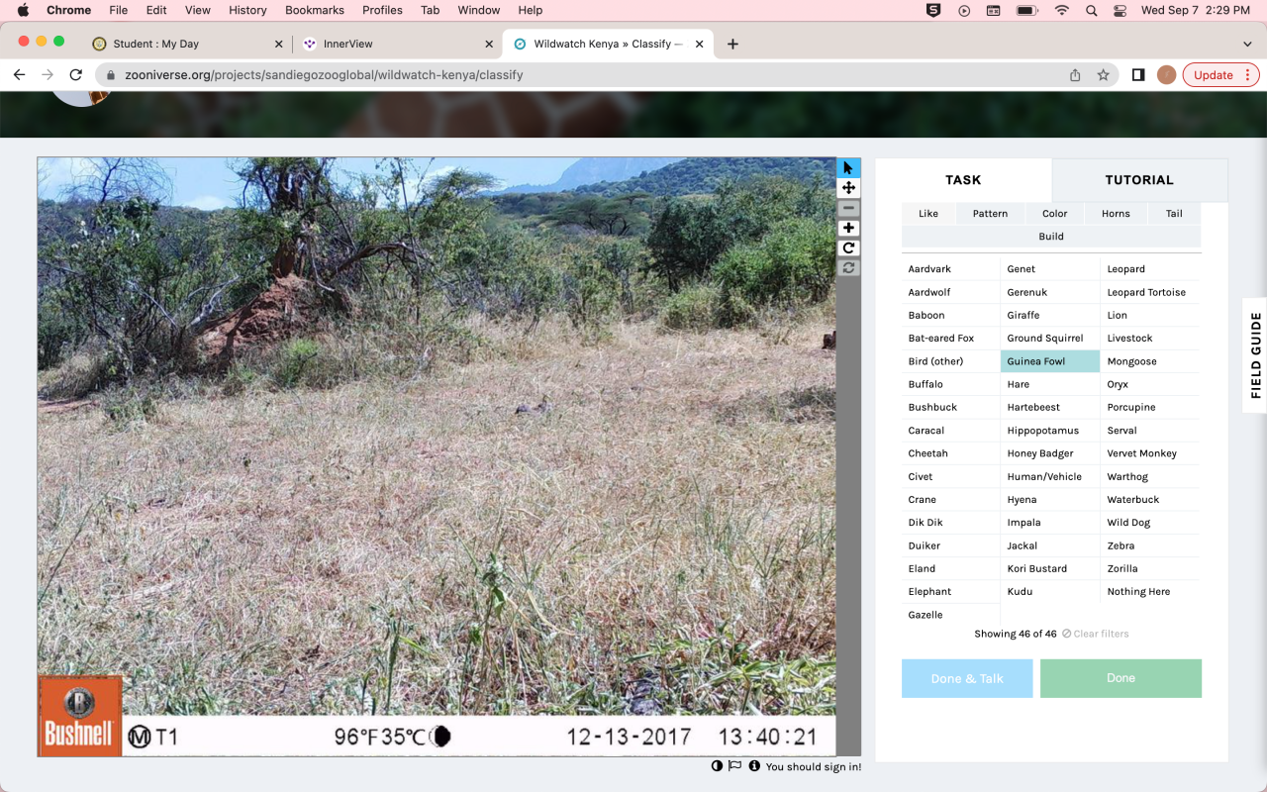Switch to the InnerView browser tab

397,44
